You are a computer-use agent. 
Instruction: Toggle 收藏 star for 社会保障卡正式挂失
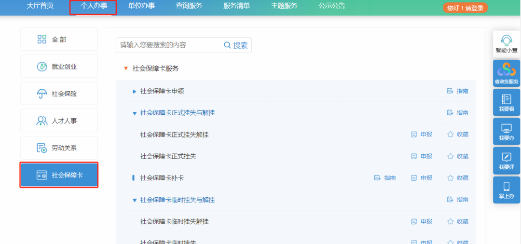[x=451, y=156]
